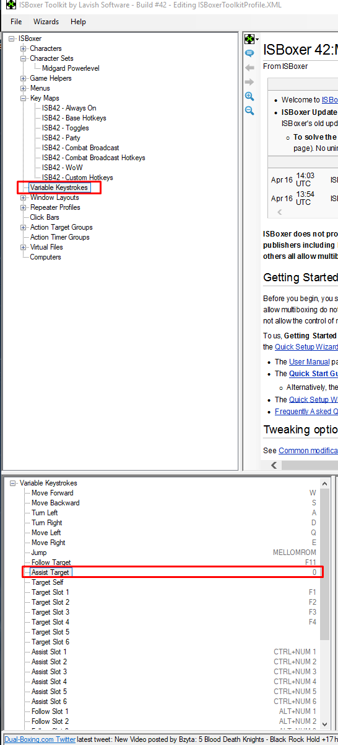This screenshot has height=745, width=338.
Task: Select ISB42 - Combat Broadcast Hotkeys
Action: 93,158
